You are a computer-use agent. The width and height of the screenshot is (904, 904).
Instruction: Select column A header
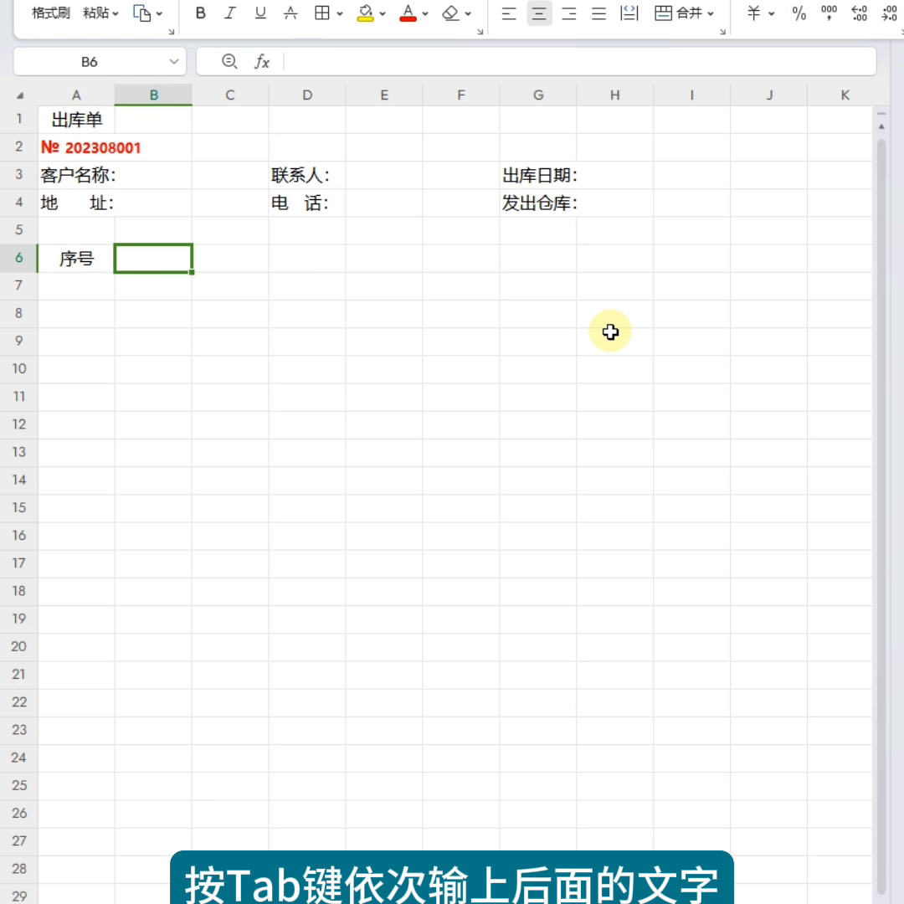76,95
